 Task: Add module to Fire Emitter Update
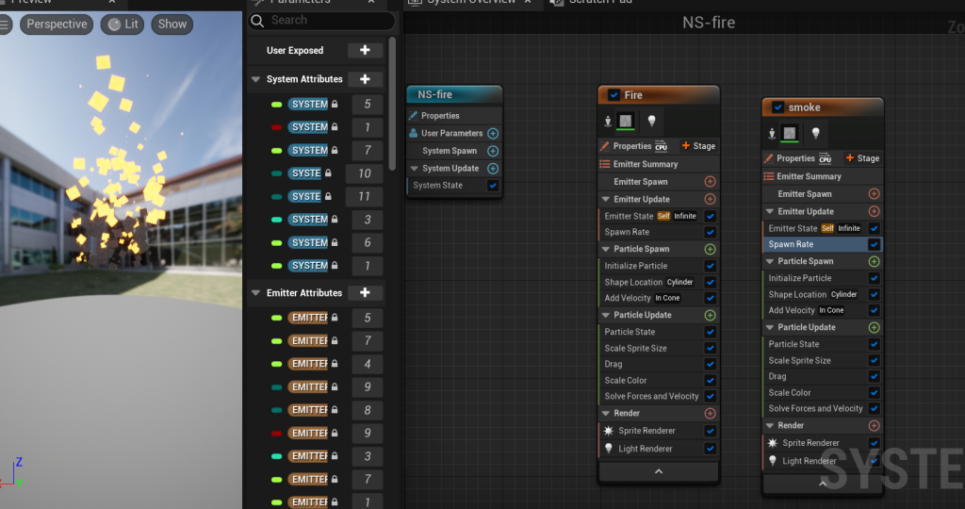(x=710, y=200)
